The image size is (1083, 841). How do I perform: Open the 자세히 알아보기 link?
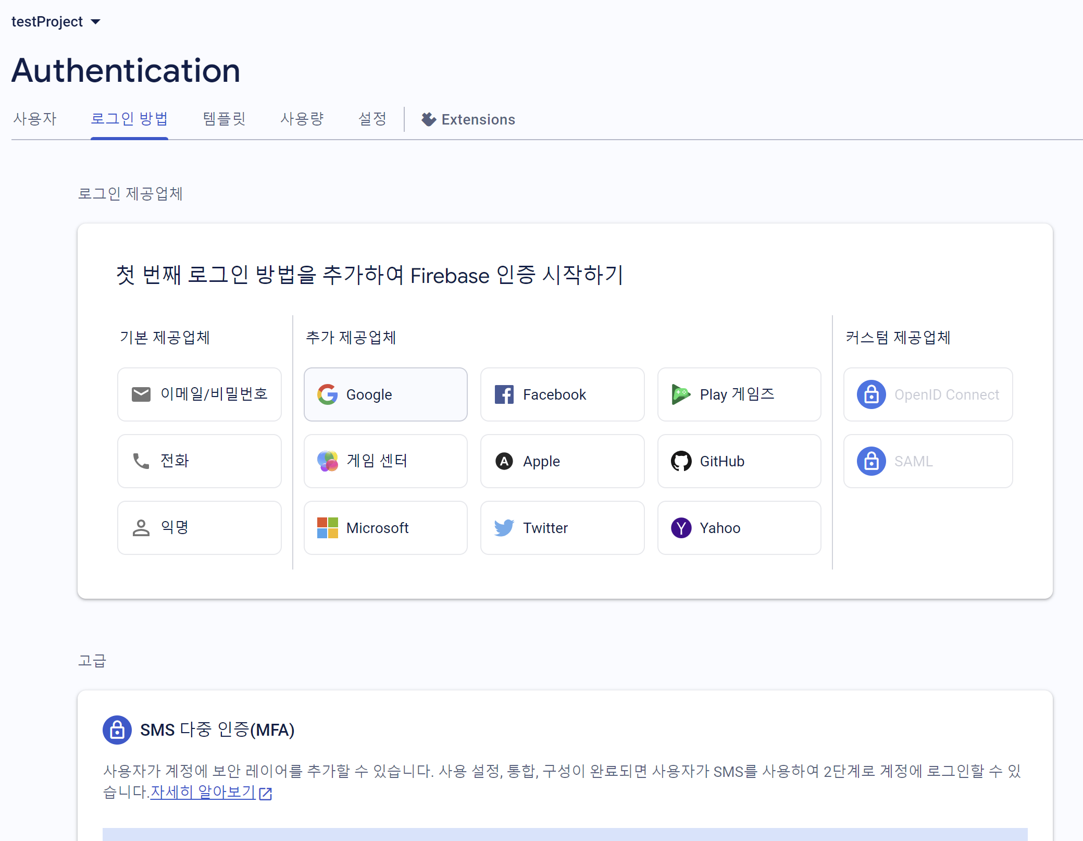[204, 792]
